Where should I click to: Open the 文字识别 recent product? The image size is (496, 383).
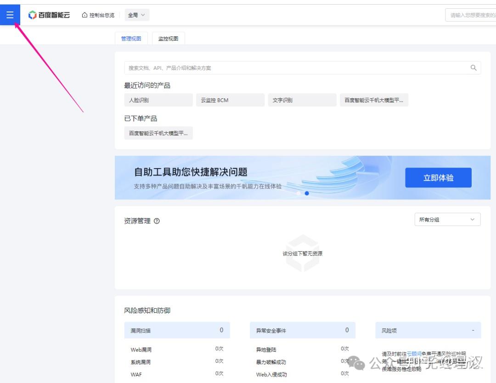click(302, 100)
